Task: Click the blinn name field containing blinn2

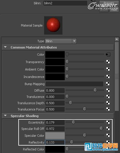Action: 65,3
